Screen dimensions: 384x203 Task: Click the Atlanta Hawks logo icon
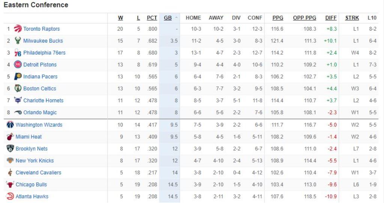10,197
